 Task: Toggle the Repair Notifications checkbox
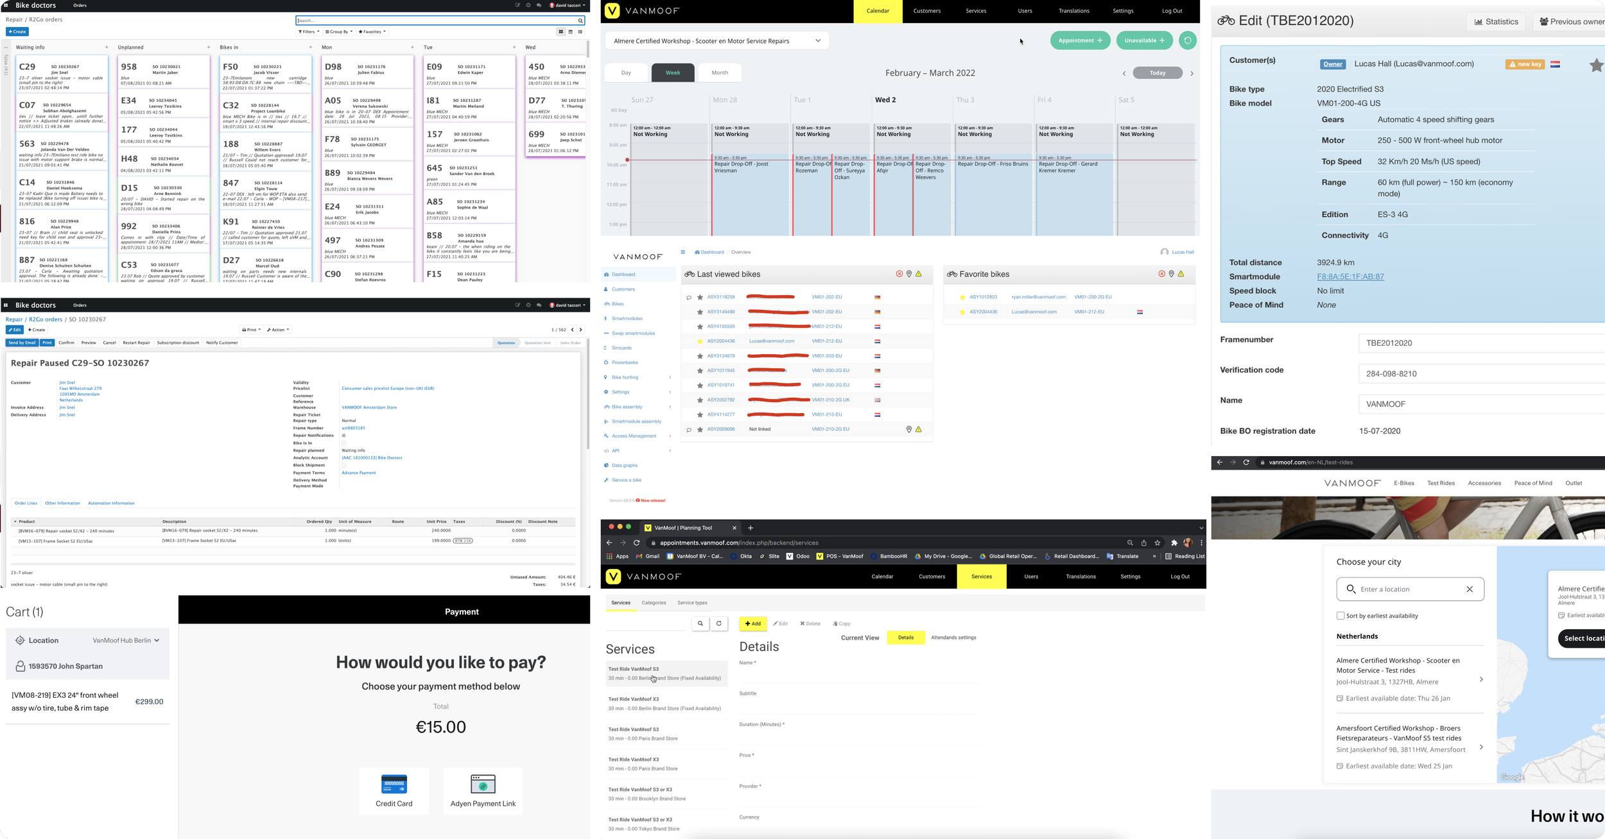(343, 436)
